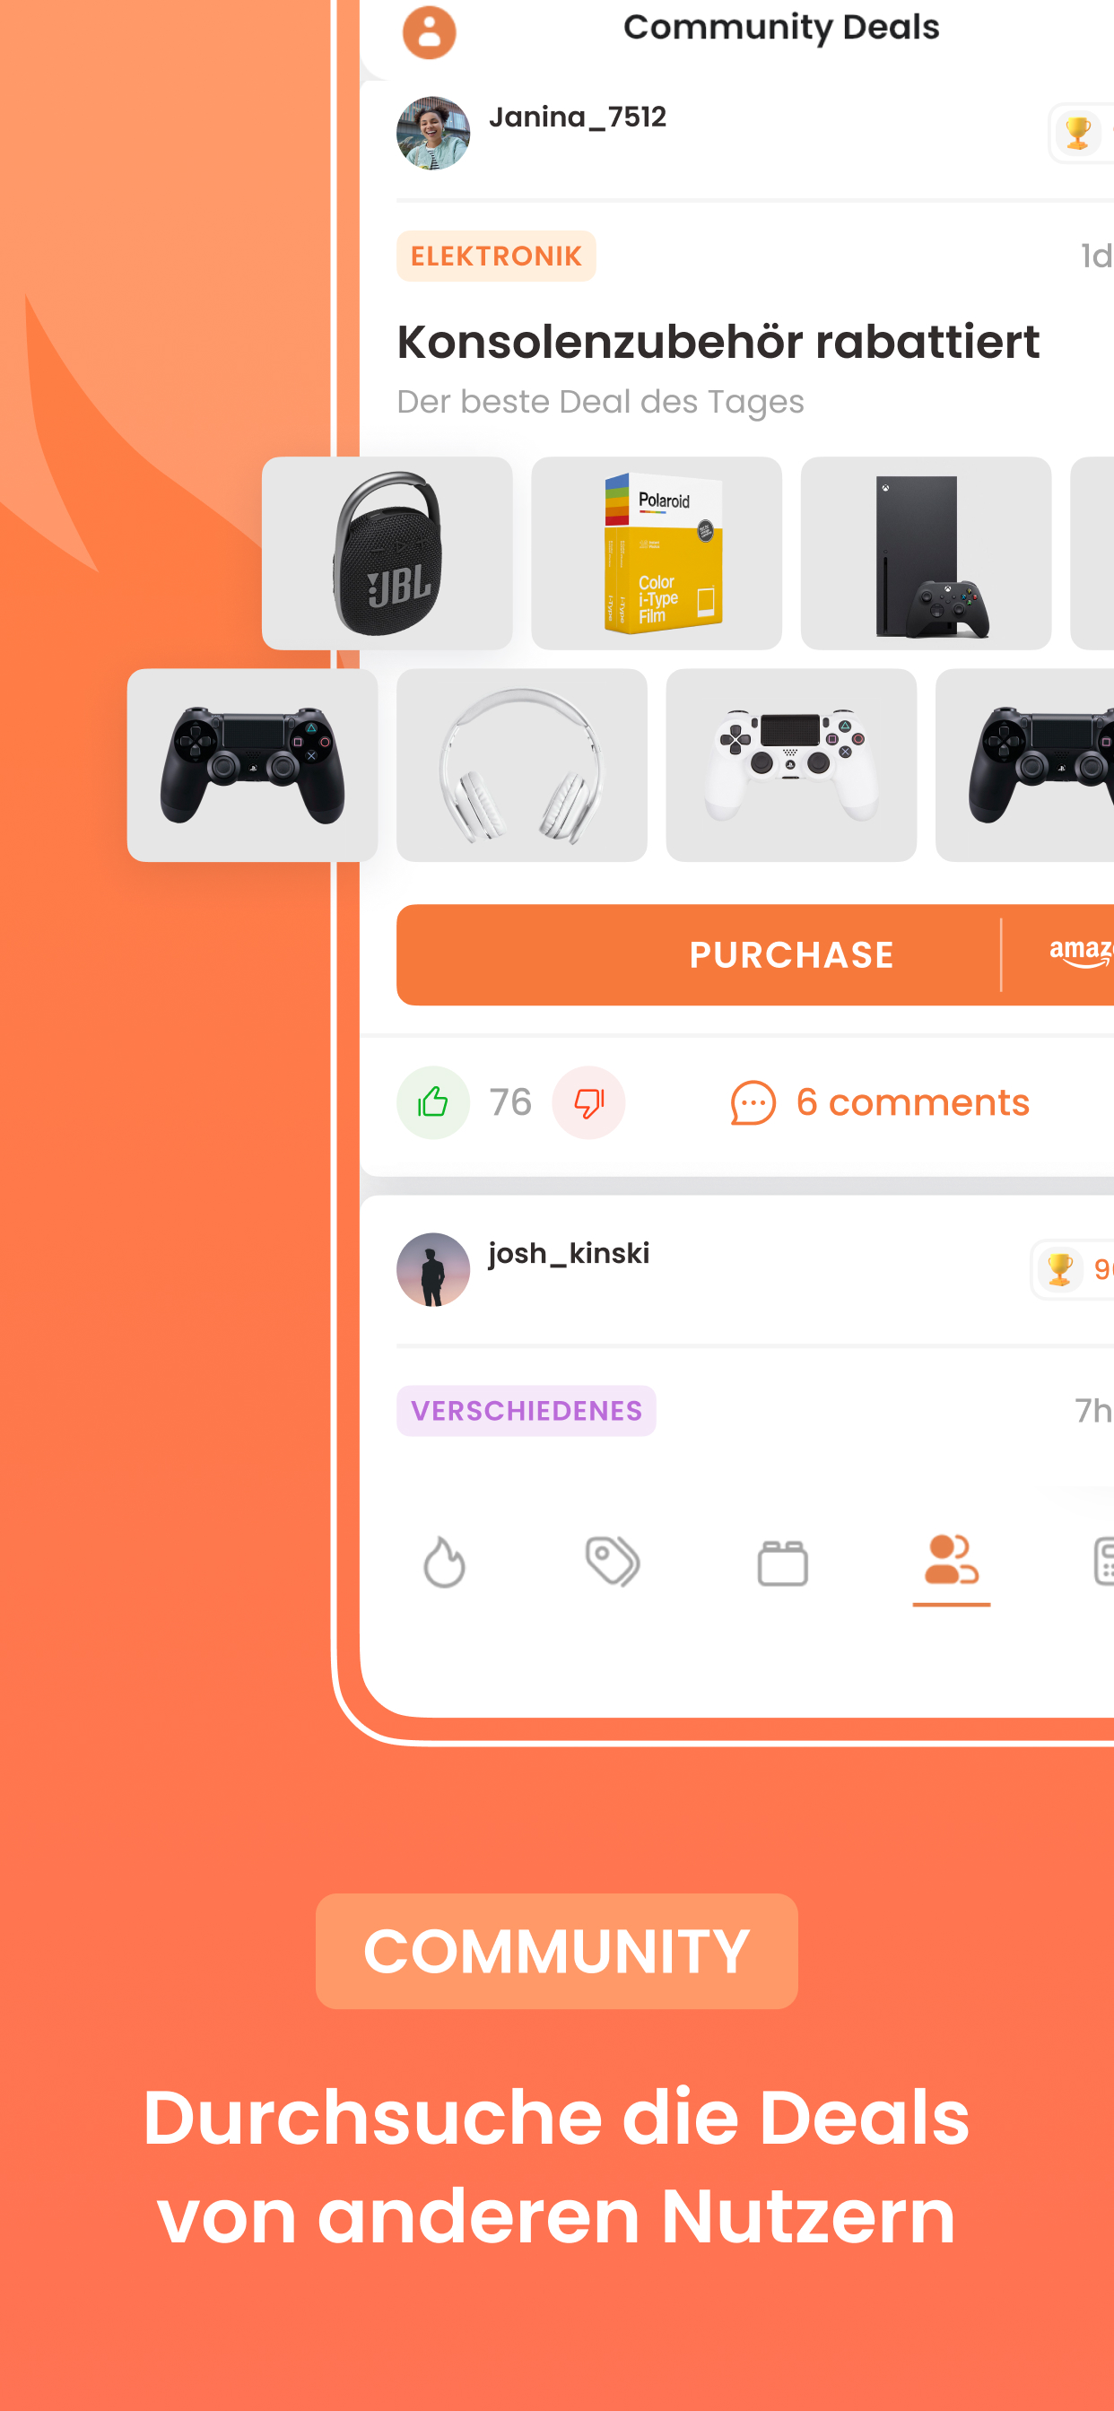Tap the trophy badge next to Janina_7512
1114x2411 pixels.
(1079, 133)
